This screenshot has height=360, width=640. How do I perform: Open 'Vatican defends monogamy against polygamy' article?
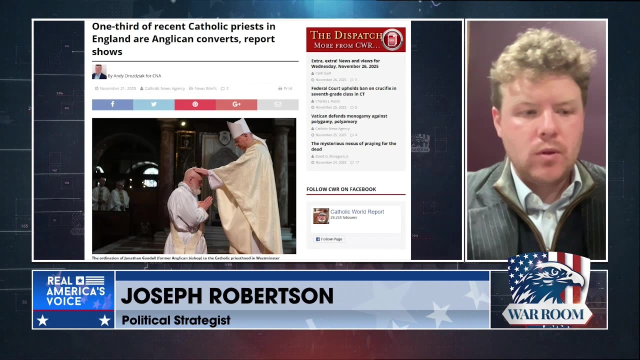tap(349, 118)
